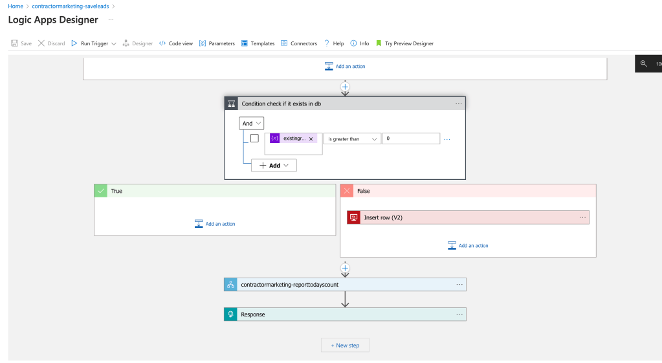Click the Condition action icon in header
Screen dimensions: 662x363
point(232,104)
